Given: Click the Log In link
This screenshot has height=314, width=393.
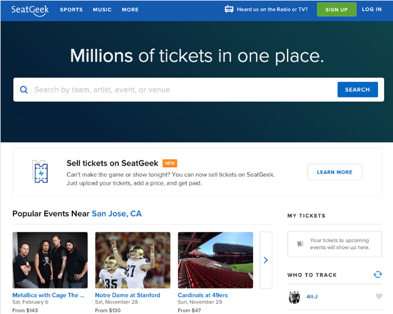Looking at the screenshot, I should pyautogui.click(x=371, y=10).
